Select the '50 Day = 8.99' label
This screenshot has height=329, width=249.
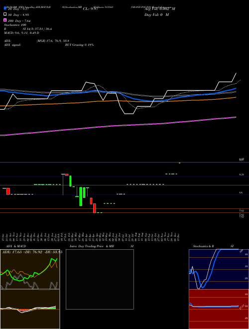[18, 14]
